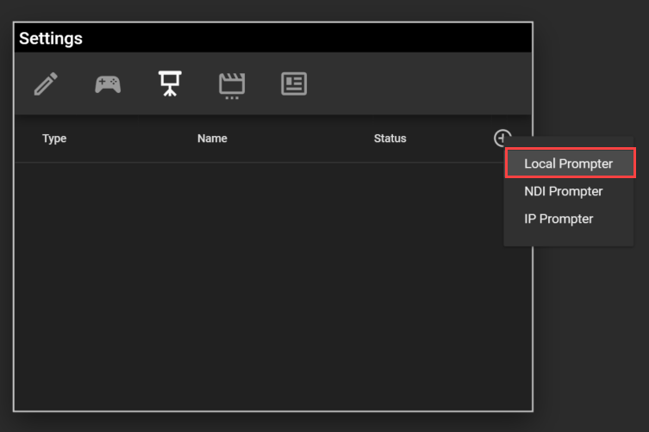Image resolution: width=649 pixels, height=432 pixels.
Task: Pick IP Prompter from the list
Action: [559, 219]
